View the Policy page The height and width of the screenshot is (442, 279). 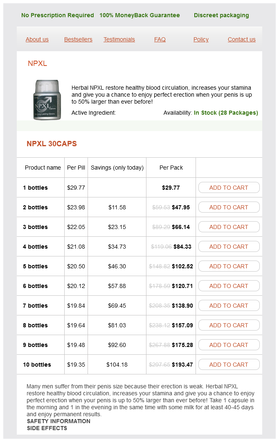pyautogui.click(x=201, y=39)
